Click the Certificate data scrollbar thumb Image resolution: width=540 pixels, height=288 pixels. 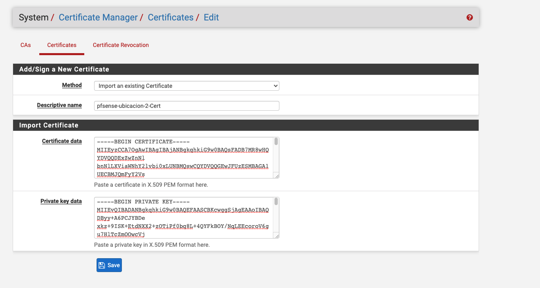pos(276,141)
